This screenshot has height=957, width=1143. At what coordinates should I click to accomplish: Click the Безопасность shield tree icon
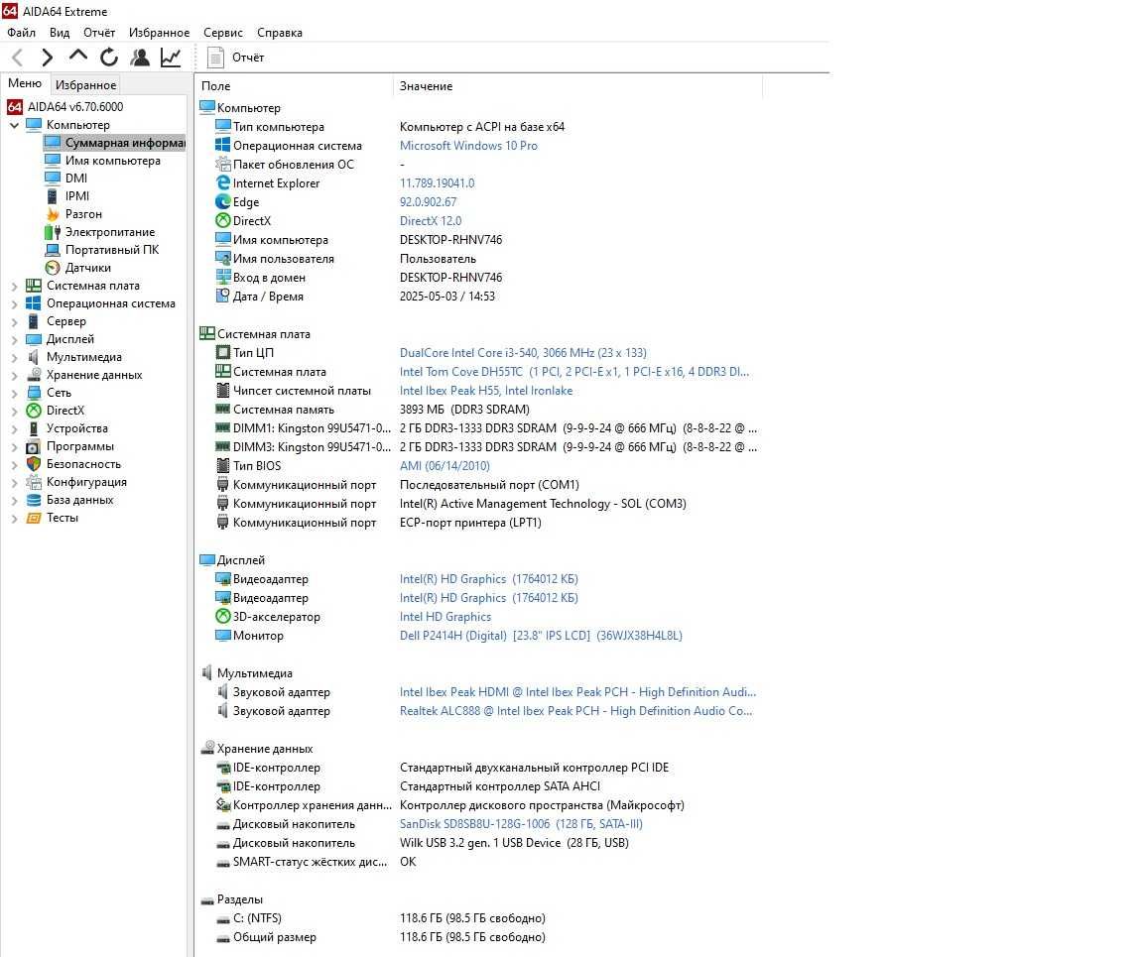34,463
